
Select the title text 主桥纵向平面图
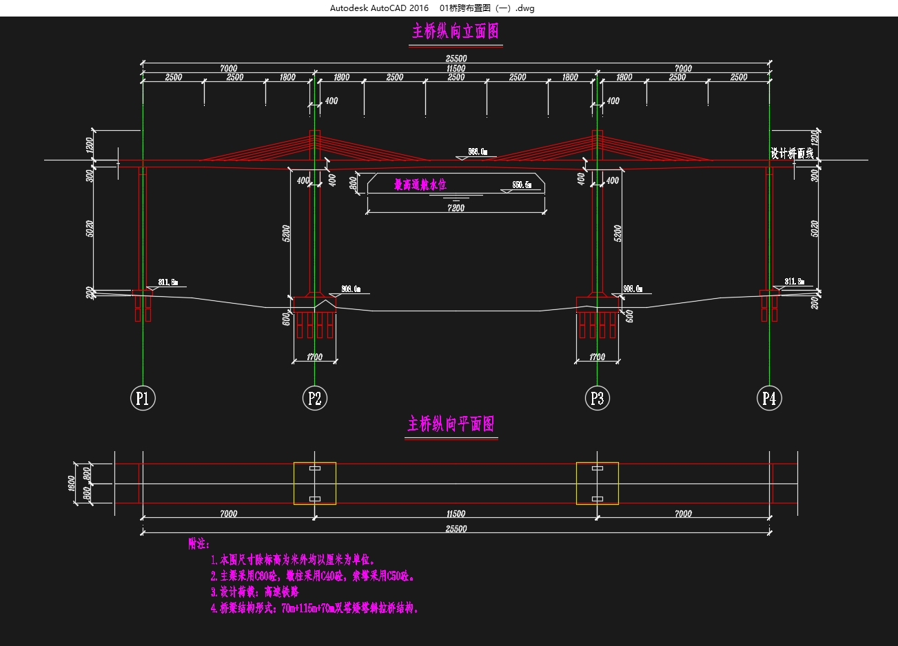(451, 424)
